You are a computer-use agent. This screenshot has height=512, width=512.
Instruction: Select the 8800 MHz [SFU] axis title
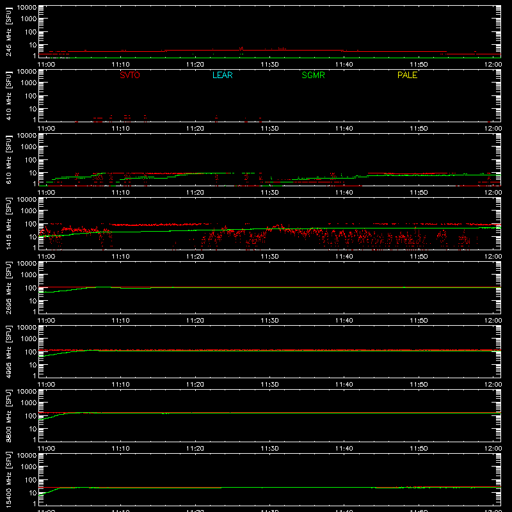pos(8,415)
